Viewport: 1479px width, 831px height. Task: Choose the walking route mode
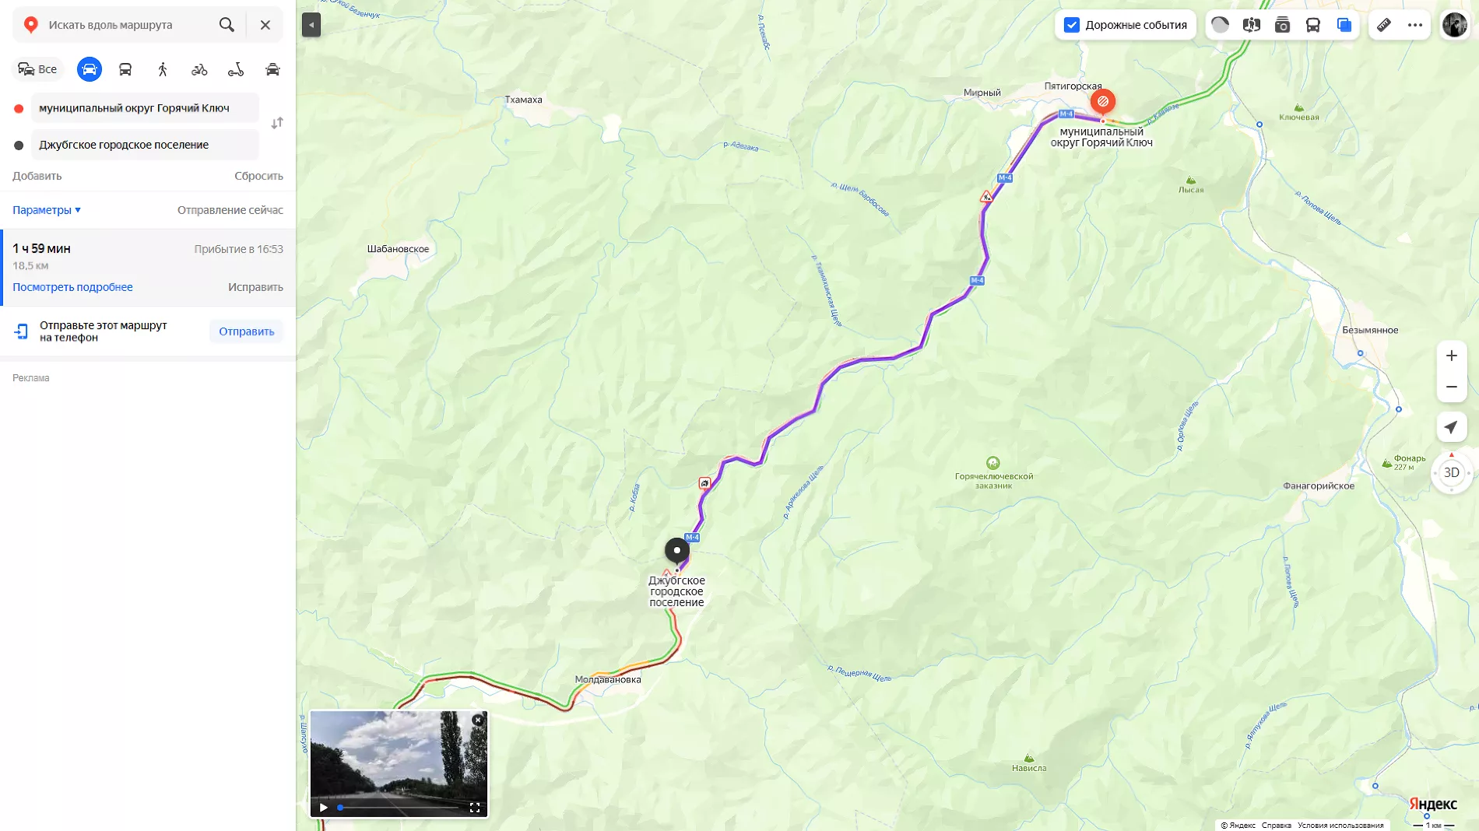pyautogui.click(x=163, y=69)
